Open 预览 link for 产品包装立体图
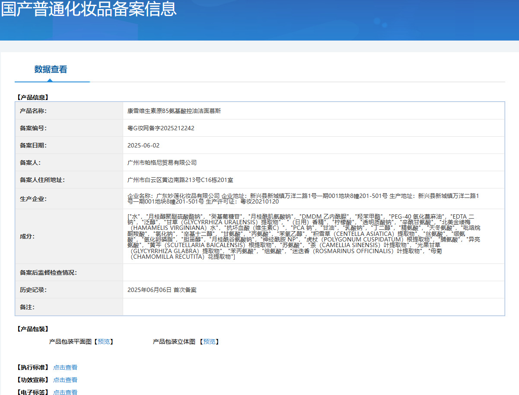This screenshot has height=395, width=519. (209, 342)
